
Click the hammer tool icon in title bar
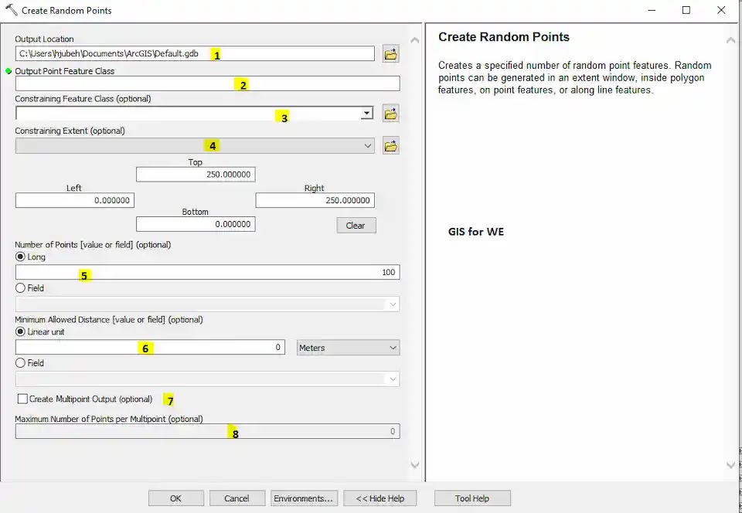pos(11,10)
